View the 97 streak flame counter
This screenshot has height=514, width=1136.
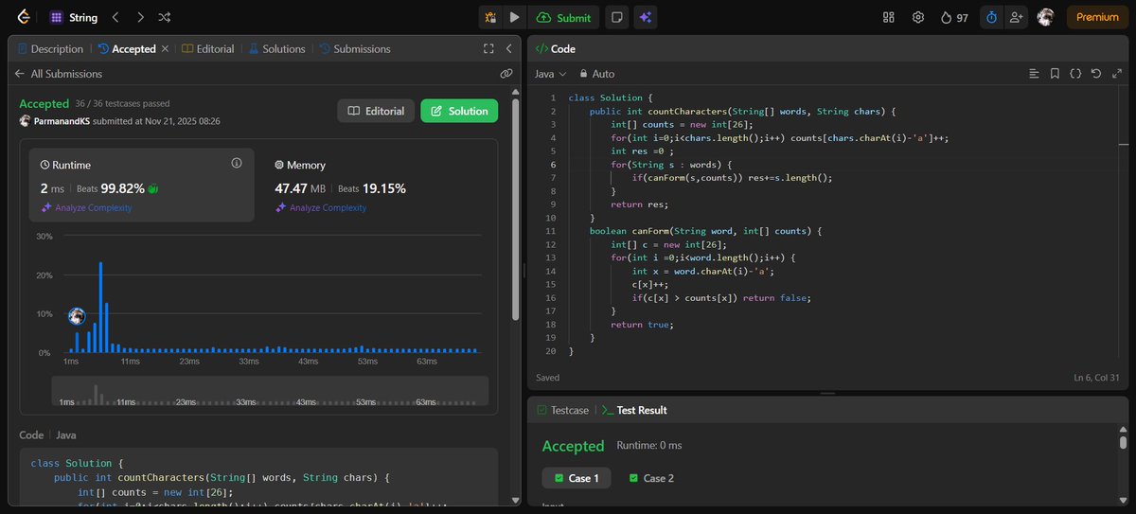pyautogui.click(x=953, y=17)
